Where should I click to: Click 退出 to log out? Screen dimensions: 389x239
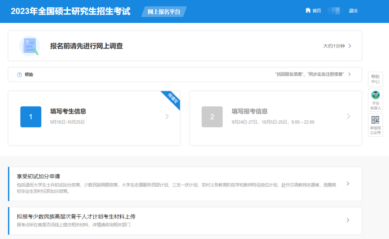[353, 11]
